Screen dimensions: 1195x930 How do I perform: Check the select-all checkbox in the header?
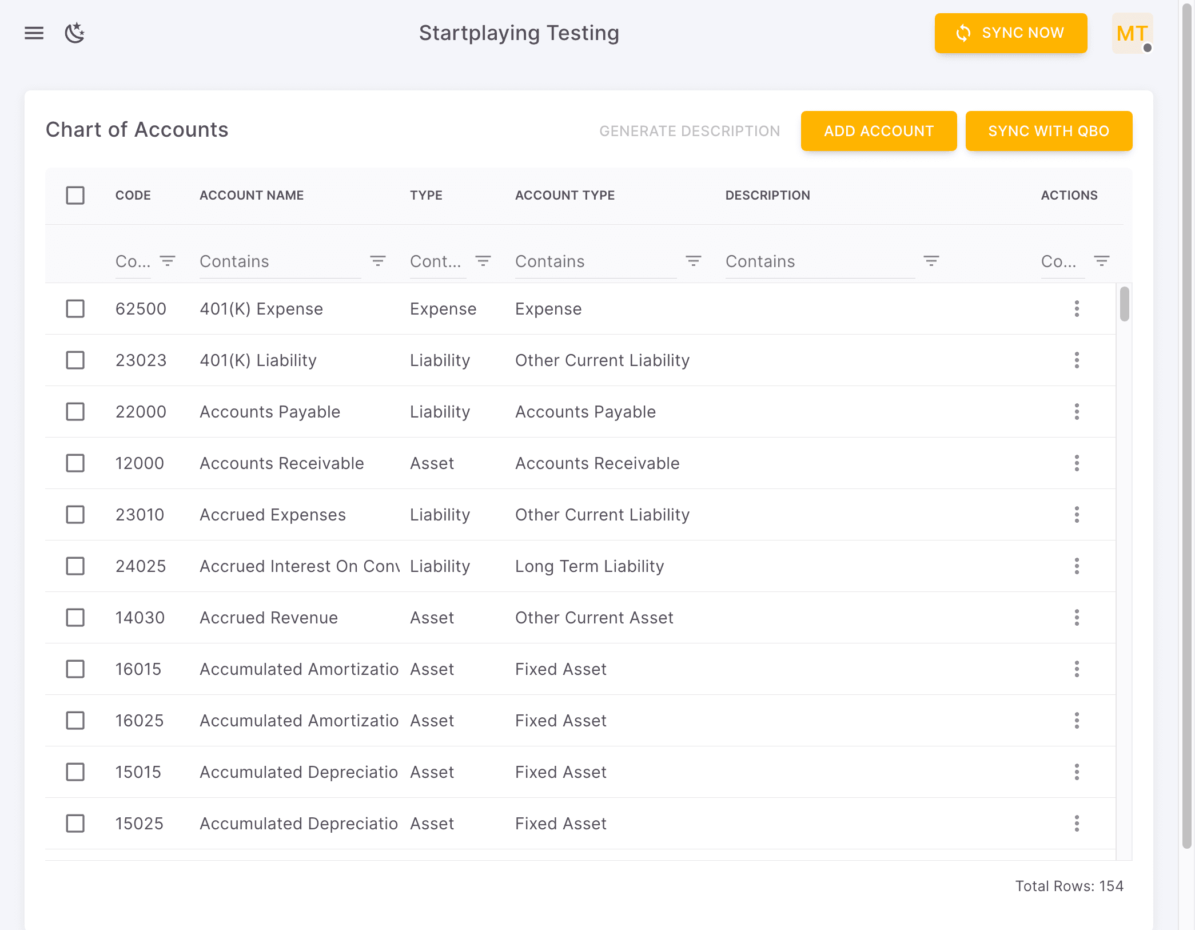[75, 196]
